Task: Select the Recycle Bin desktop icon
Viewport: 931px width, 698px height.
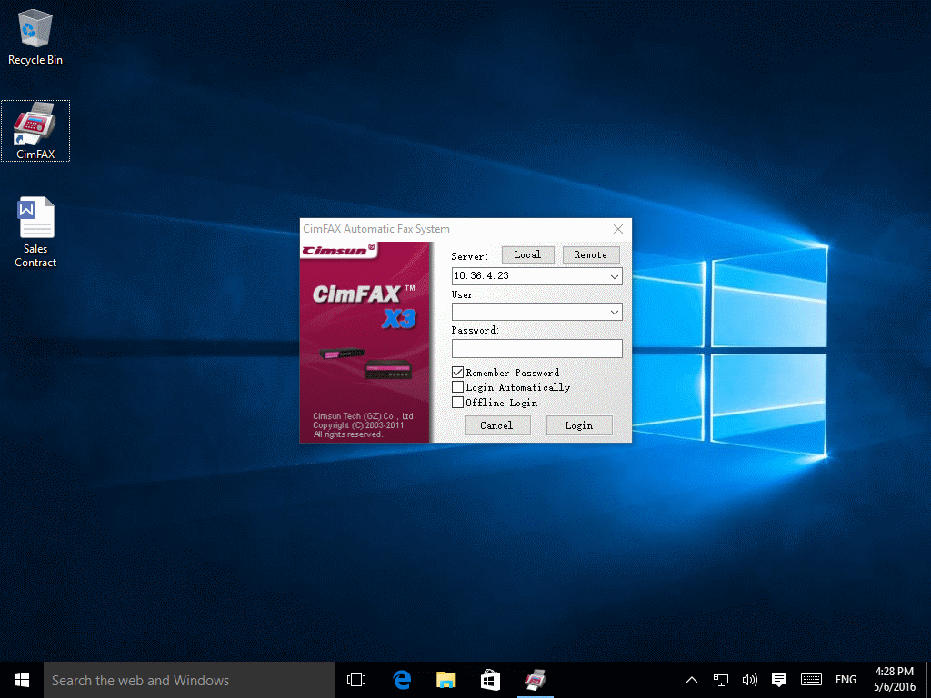Action: 35,37
